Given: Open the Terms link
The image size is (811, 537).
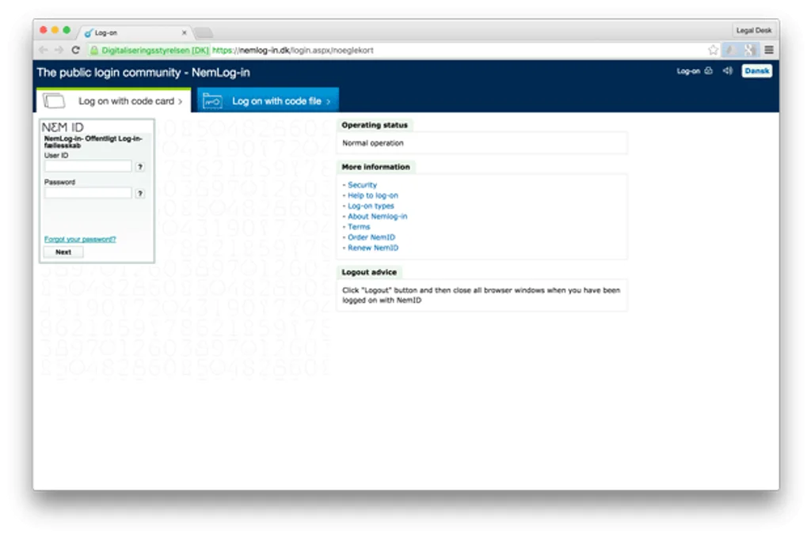Looking at the screenshot, I should pos(359,227).
